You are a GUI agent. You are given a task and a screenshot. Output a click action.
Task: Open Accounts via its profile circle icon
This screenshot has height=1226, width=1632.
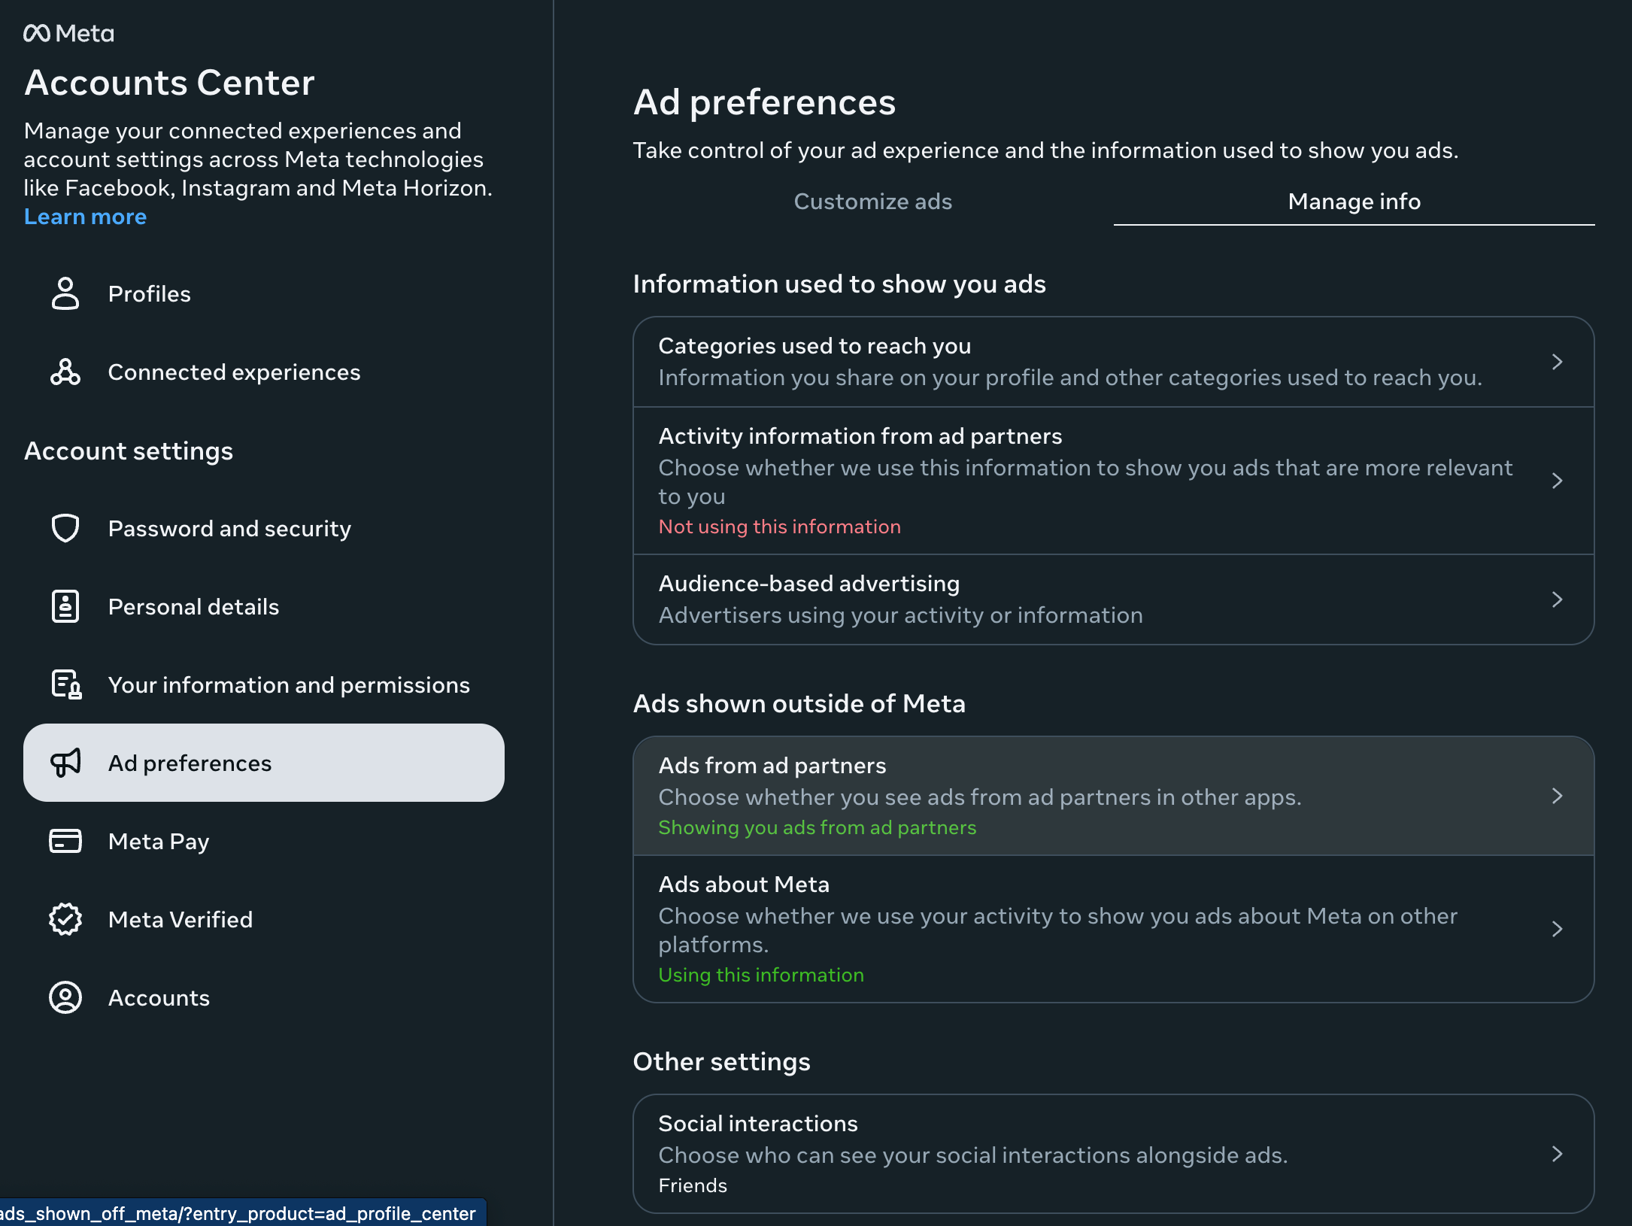pyautogui.click(x=65, y=997)
